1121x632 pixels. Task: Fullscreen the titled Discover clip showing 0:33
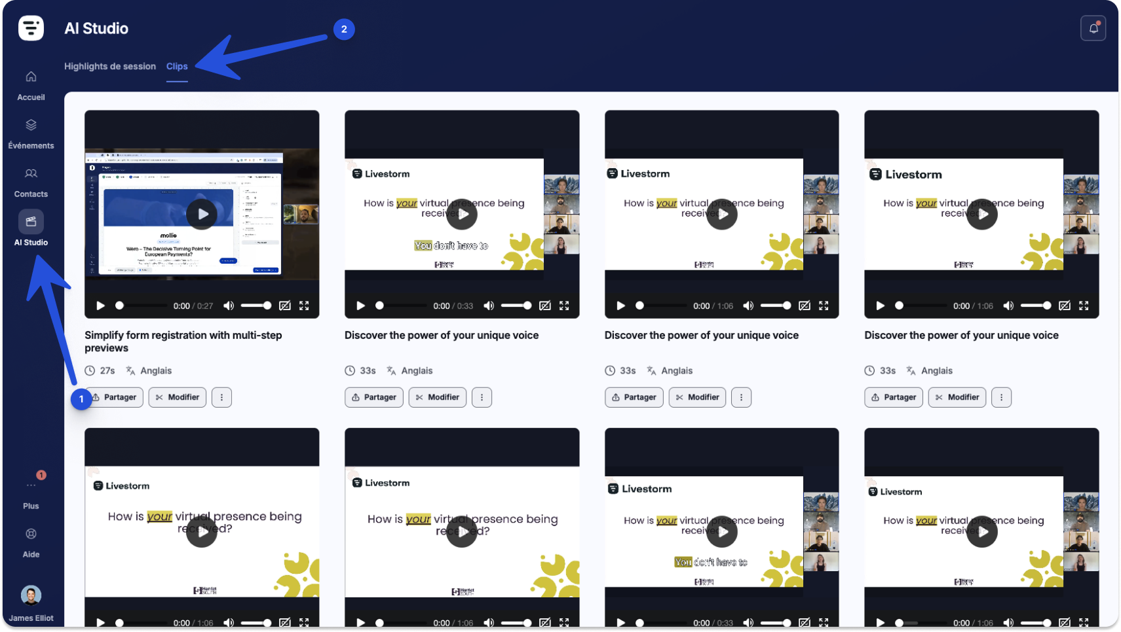pyautogui.click(x=564, y=306)
